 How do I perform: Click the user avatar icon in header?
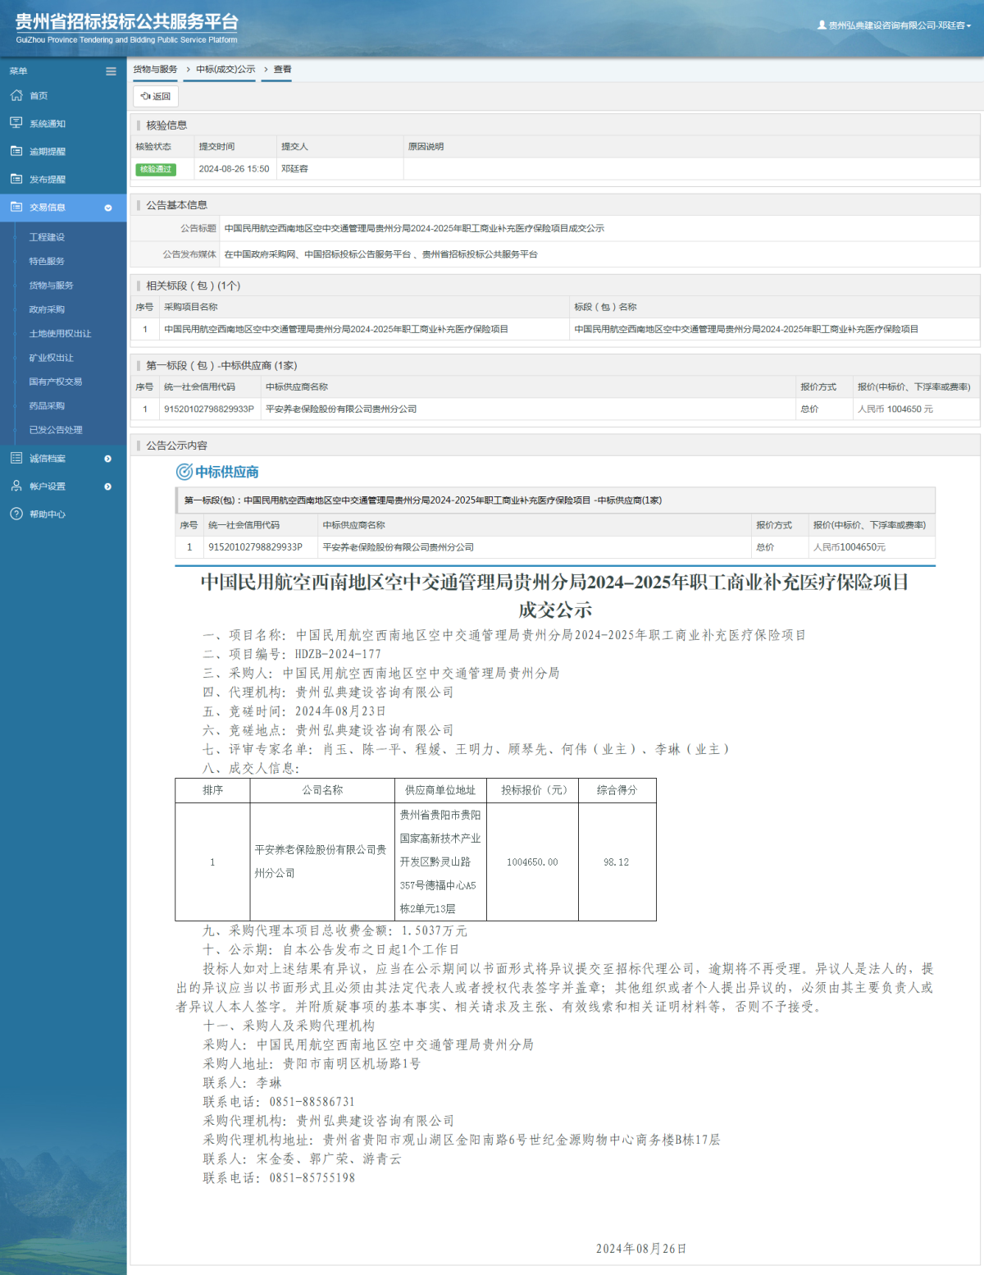coord(822,25)
